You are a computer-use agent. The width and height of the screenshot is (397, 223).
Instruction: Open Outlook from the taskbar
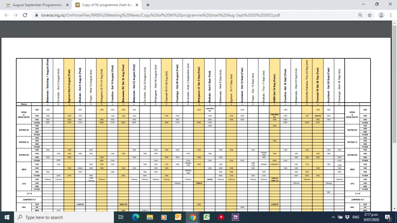178,217
